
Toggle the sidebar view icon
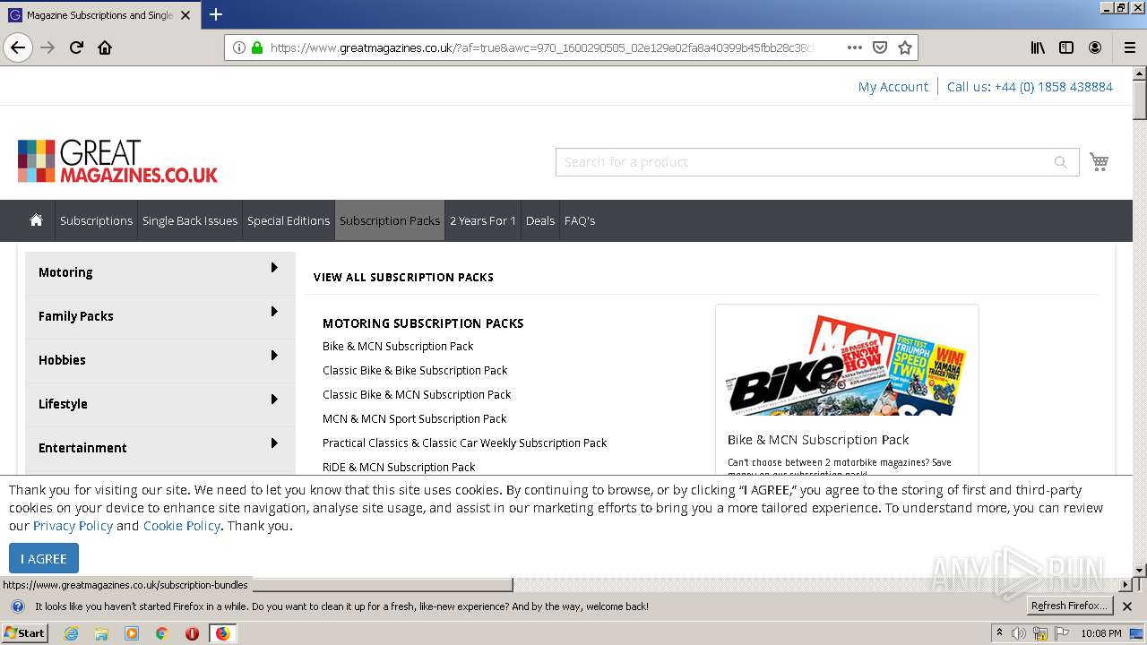pyautogui.click(x=1066, y=47)
